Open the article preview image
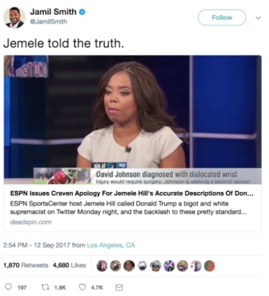Image resolution: width=269 pixels, height=296 pixels. coord(133,119)
